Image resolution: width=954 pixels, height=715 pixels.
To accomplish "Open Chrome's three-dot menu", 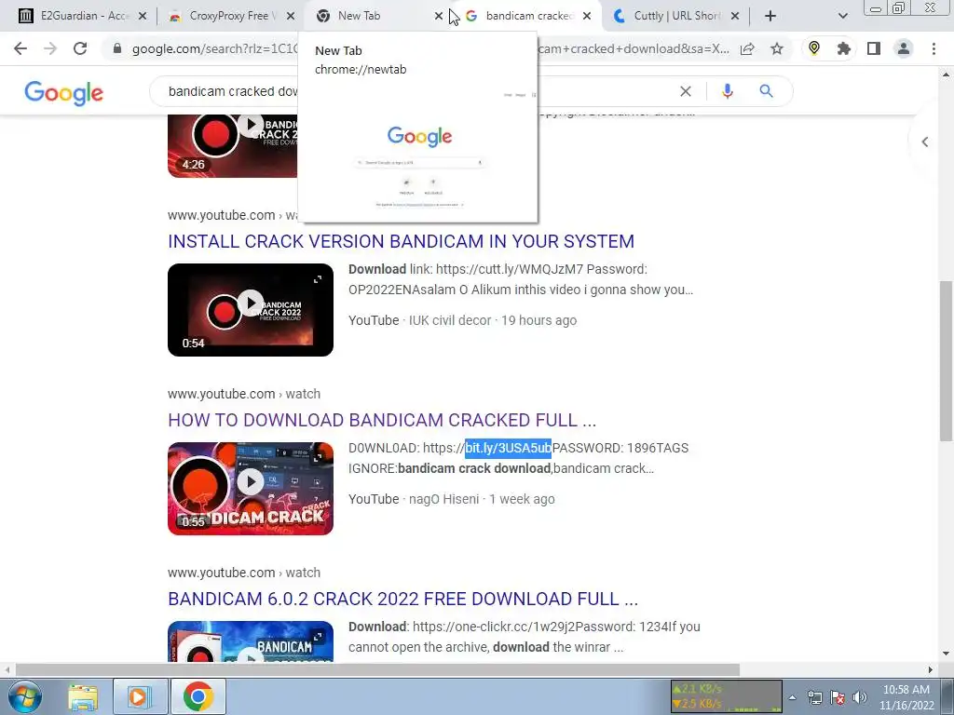I will (934, 48).
